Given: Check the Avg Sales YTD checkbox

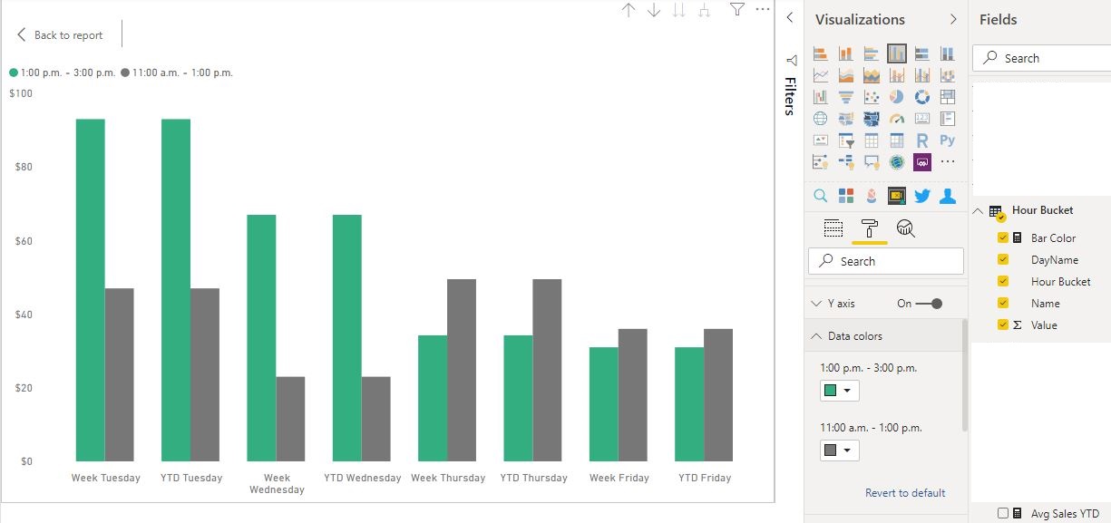Looking at the screenshot, I should pyautogui.click(x=1003, y=513).
